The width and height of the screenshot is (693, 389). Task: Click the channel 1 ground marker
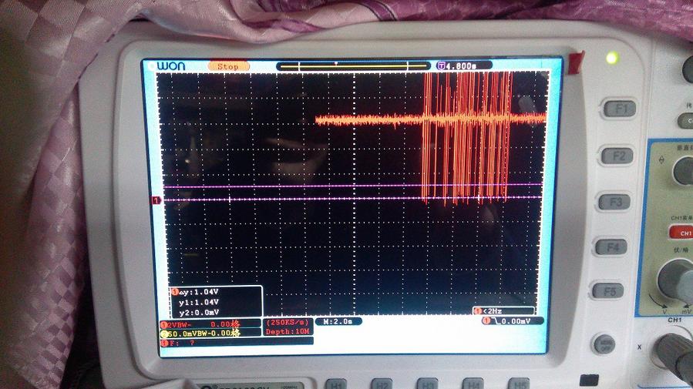(157, 200)
